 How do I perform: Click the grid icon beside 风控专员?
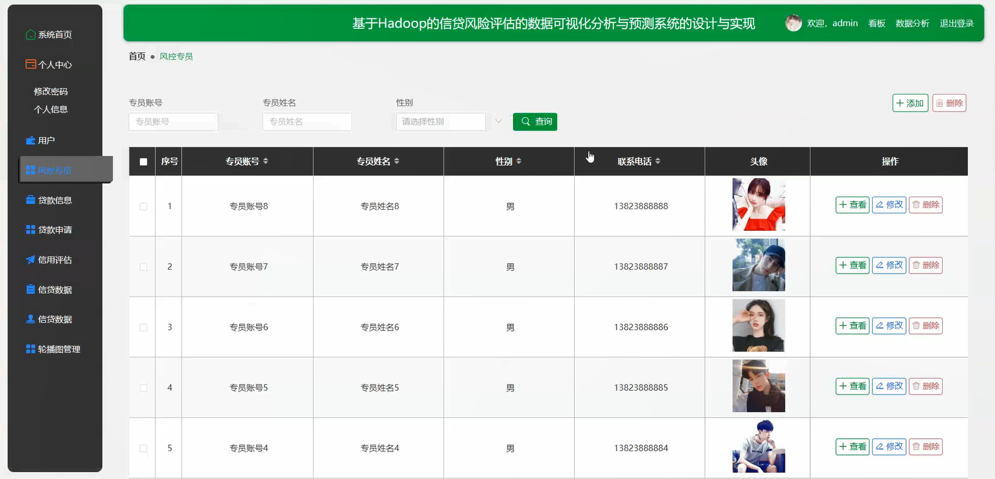(x=30, y=170)
